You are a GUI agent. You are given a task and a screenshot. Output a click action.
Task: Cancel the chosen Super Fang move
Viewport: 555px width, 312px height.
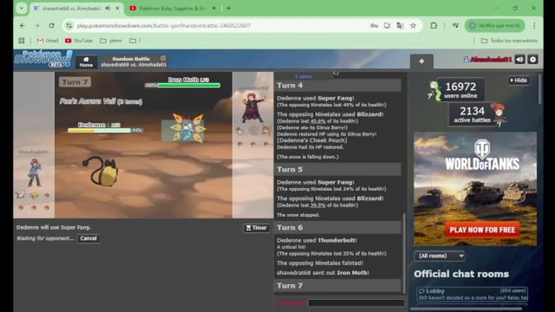[88, 238]
